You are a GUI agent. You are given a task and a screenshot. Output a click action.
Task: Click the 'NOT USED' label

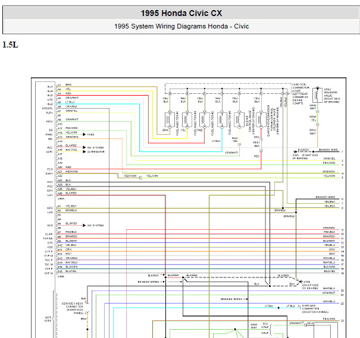pos(48,319)
